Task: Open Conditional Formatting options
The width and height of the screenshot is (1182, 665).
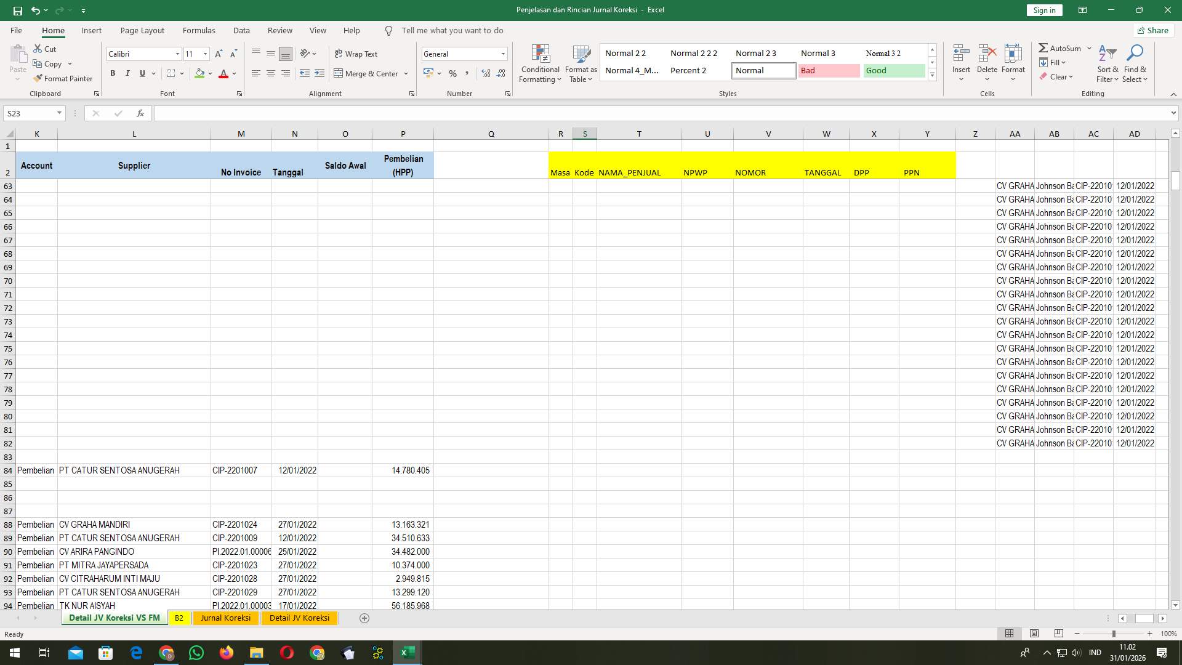Action: click(x=540, y=63)
